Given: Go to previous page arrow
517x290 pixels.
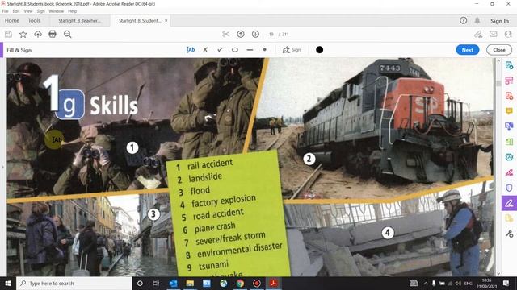Looking at the screenshot, I should tap(241, 34).
